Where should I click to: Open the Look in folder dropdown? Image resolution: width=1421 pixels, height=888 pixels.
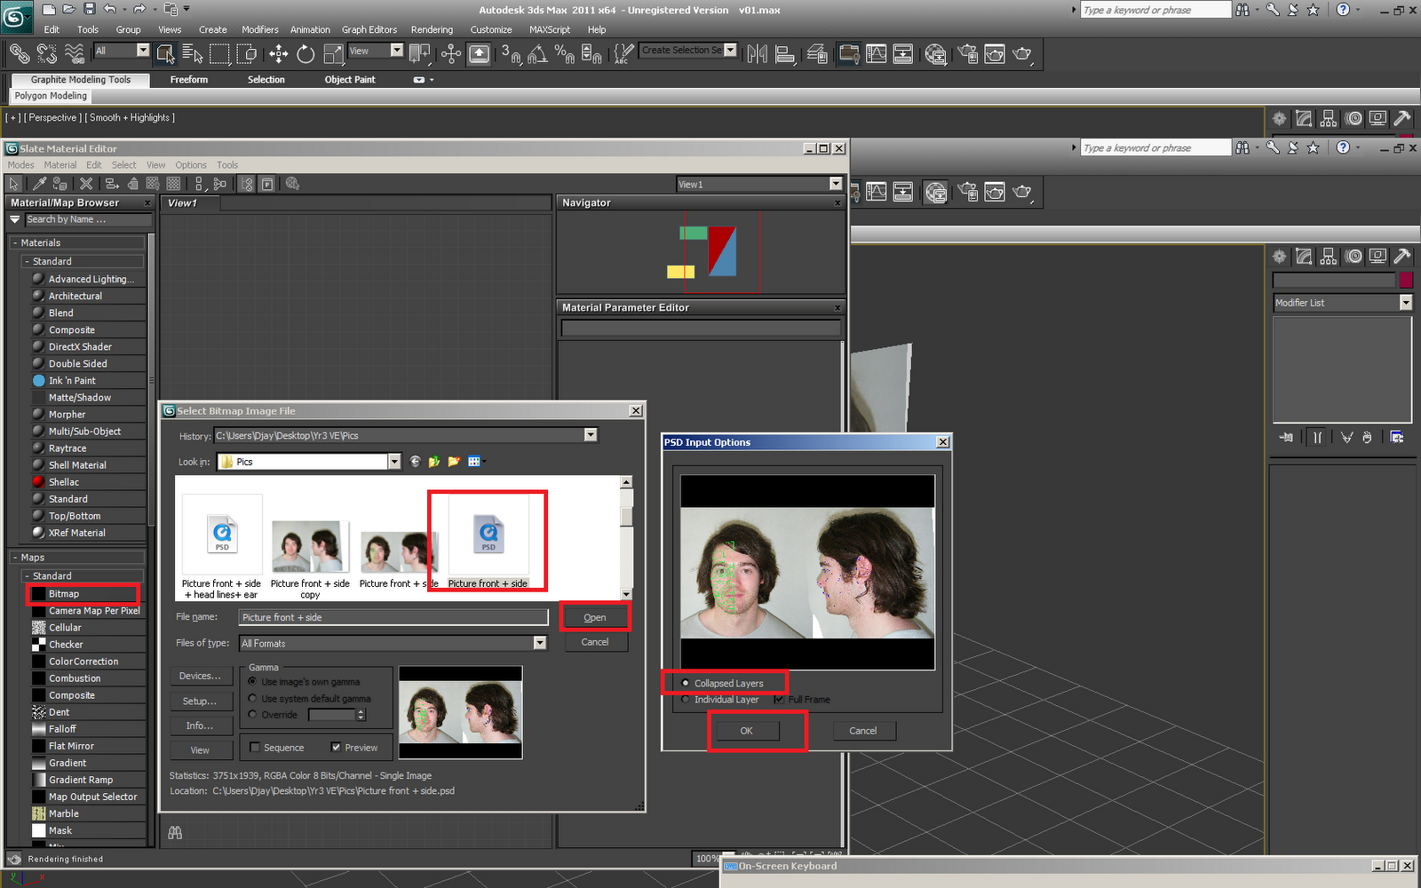click(394, 461)
